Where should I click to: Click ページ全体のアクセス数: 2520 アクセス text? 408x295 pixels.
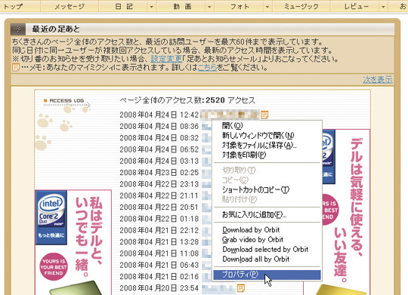click(x=187, y=100)
